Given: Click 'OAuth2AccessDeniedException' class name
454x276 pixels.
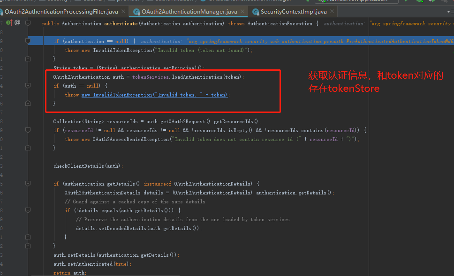Looking at the screenshot, I should [130, 139].
